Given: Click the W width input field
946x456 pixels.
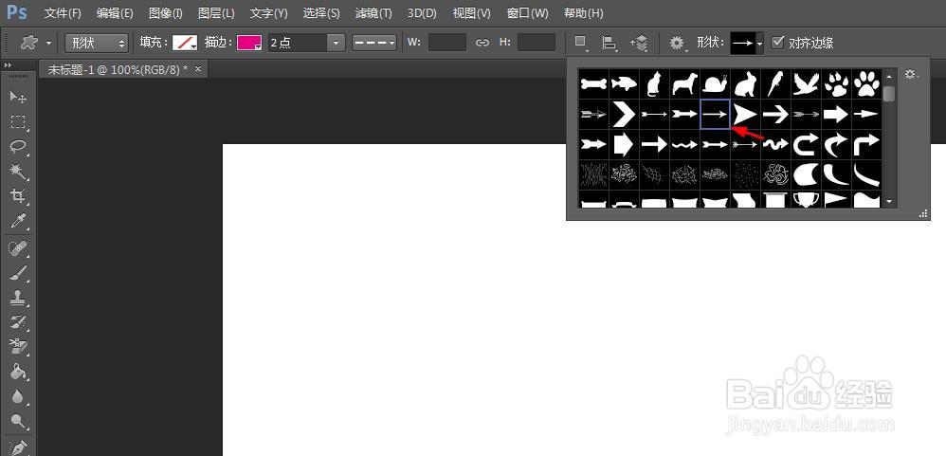Looking at the screenshot, I should [447, 43].
